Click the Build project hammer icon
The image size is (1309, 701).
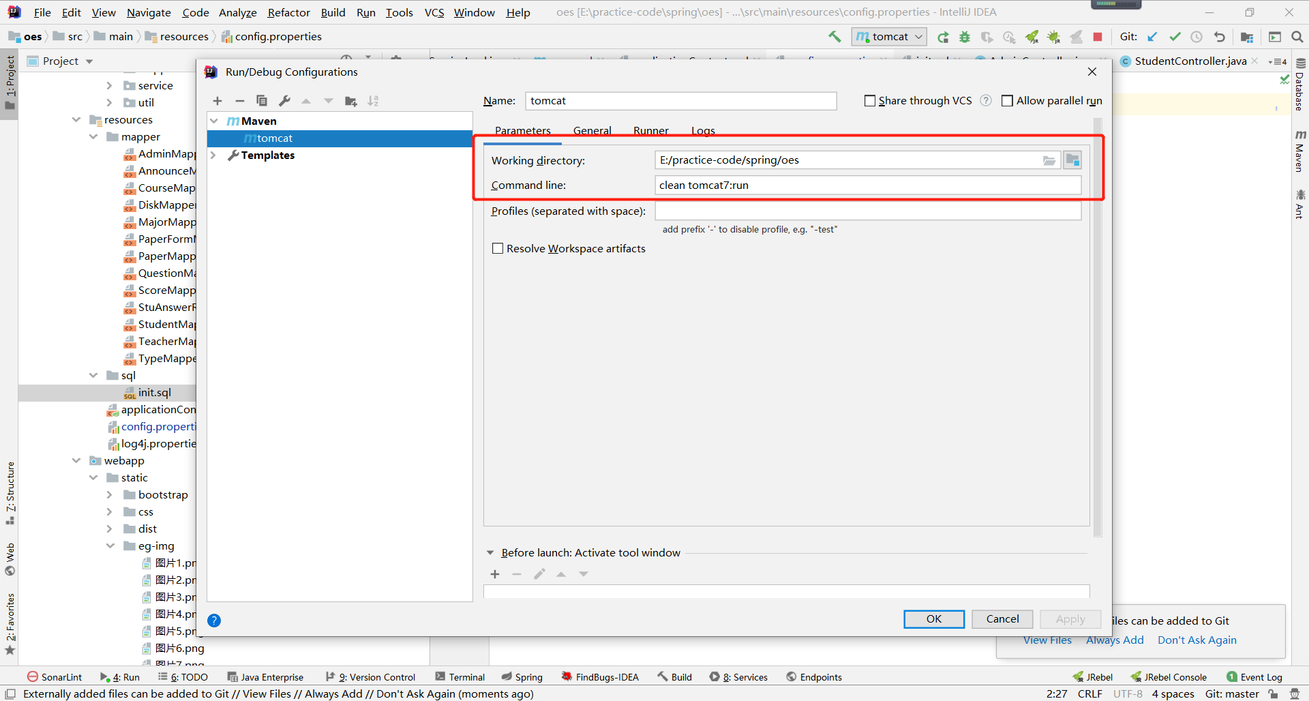click(834, 37)
